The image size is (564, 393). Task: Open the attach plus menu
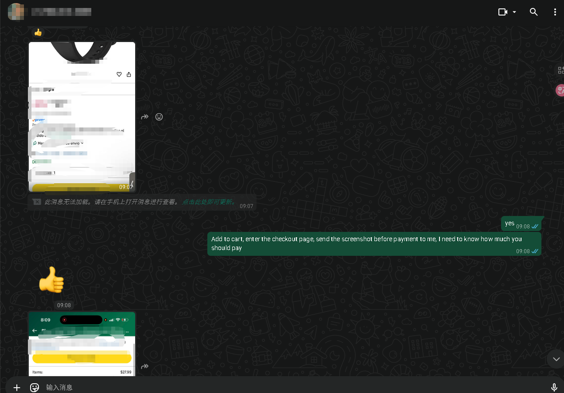pyautogui.click(x=17, y=388)
